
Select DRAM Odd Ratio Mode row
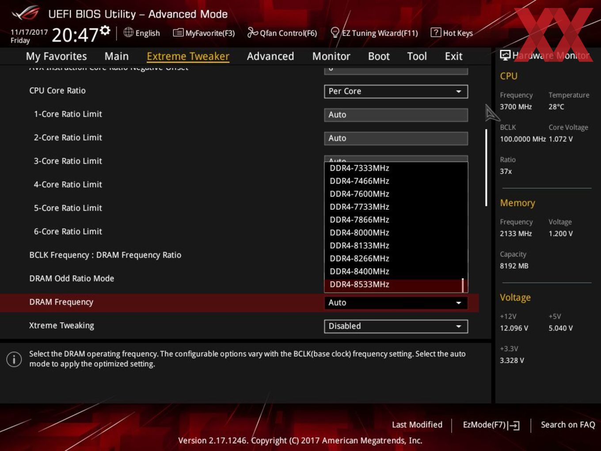click(72, 278)
